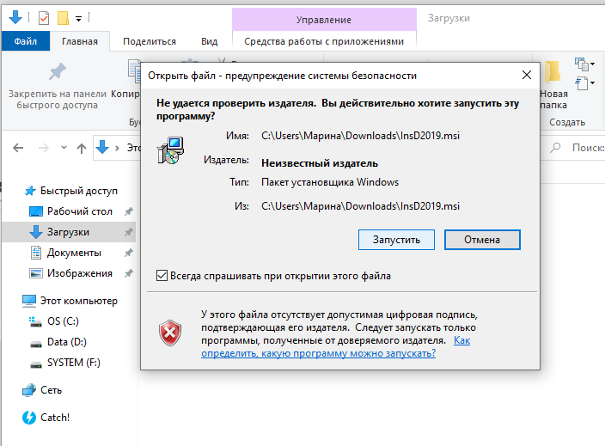Click the pin icon next to Изображения

[x=129, y=273]
